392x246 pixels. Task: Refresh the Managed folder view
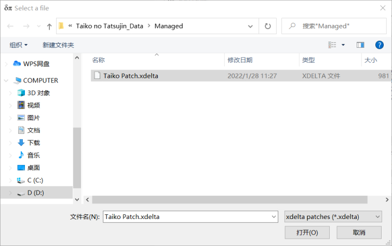(268, 26)
